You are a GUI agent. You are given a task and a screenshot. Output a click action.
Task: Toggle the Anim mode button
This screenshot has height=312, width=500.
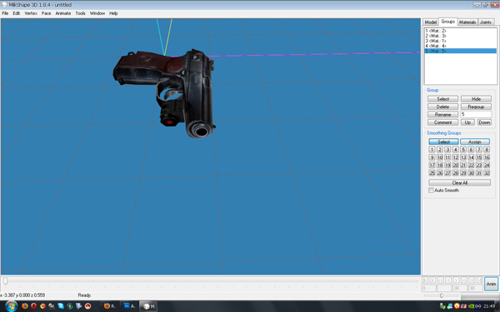[x=491, y=284]
